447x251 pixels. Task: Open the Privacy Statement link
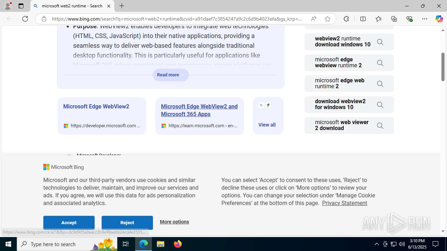click(x=344, y=203)
